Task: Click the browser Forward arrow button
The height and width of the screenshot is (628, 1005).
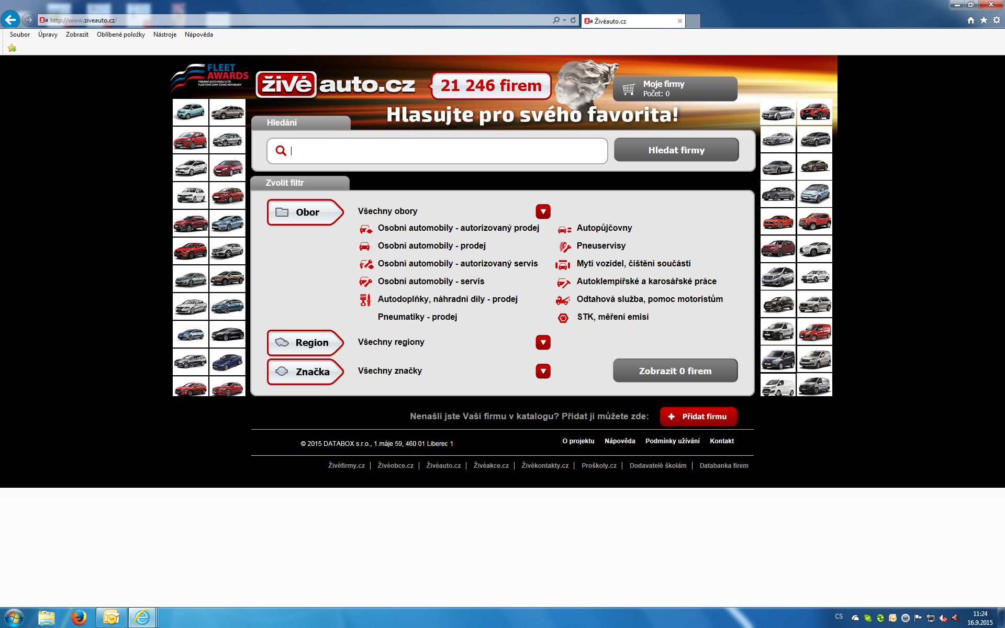Action: [x=29, y=20]
